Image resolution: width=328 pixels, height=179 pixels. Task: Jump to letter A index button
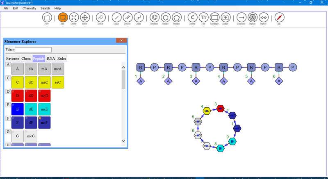point(8,65)
